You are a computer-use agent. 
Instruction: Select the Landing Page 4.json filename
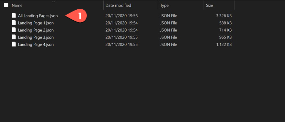point(36,44)
